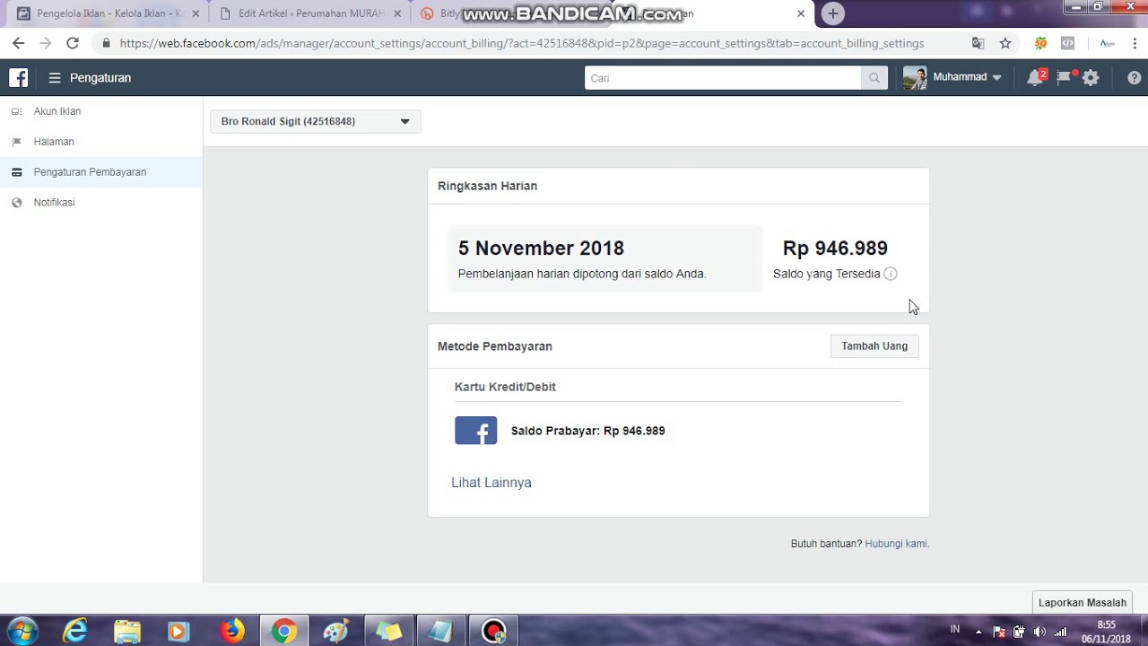Open the Paint taskbar icon

(x=336, y=632)
